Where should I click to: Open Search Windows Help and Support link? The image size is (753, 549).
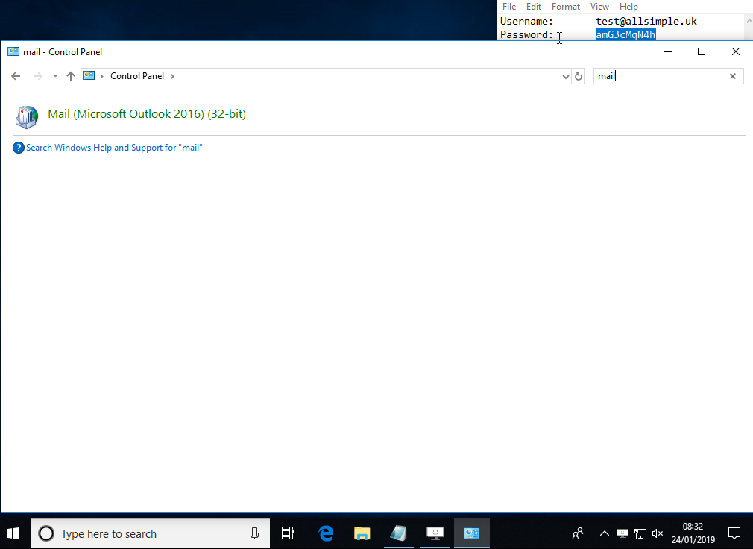click(114, 148)
